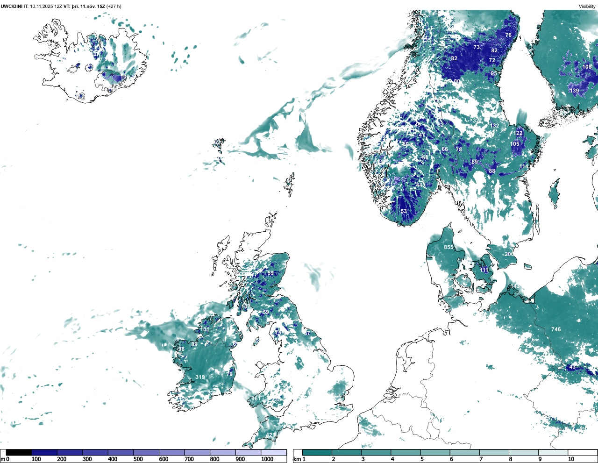Screen dimensions: 598x463
Task: Click the '961' value over Wales
Action: (256, 399)
